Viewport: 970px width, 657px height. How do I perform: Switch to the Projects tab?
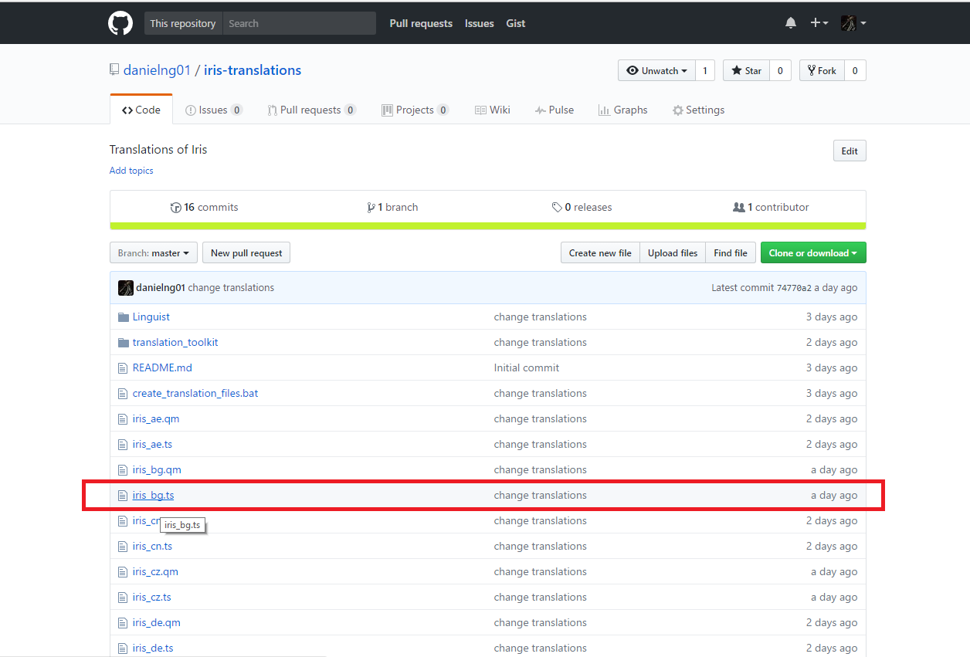(x=415, y=110)
